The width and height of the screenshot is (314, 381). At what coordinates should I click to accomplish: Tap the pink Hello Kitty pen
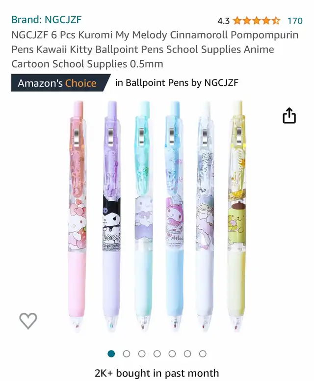78,216
